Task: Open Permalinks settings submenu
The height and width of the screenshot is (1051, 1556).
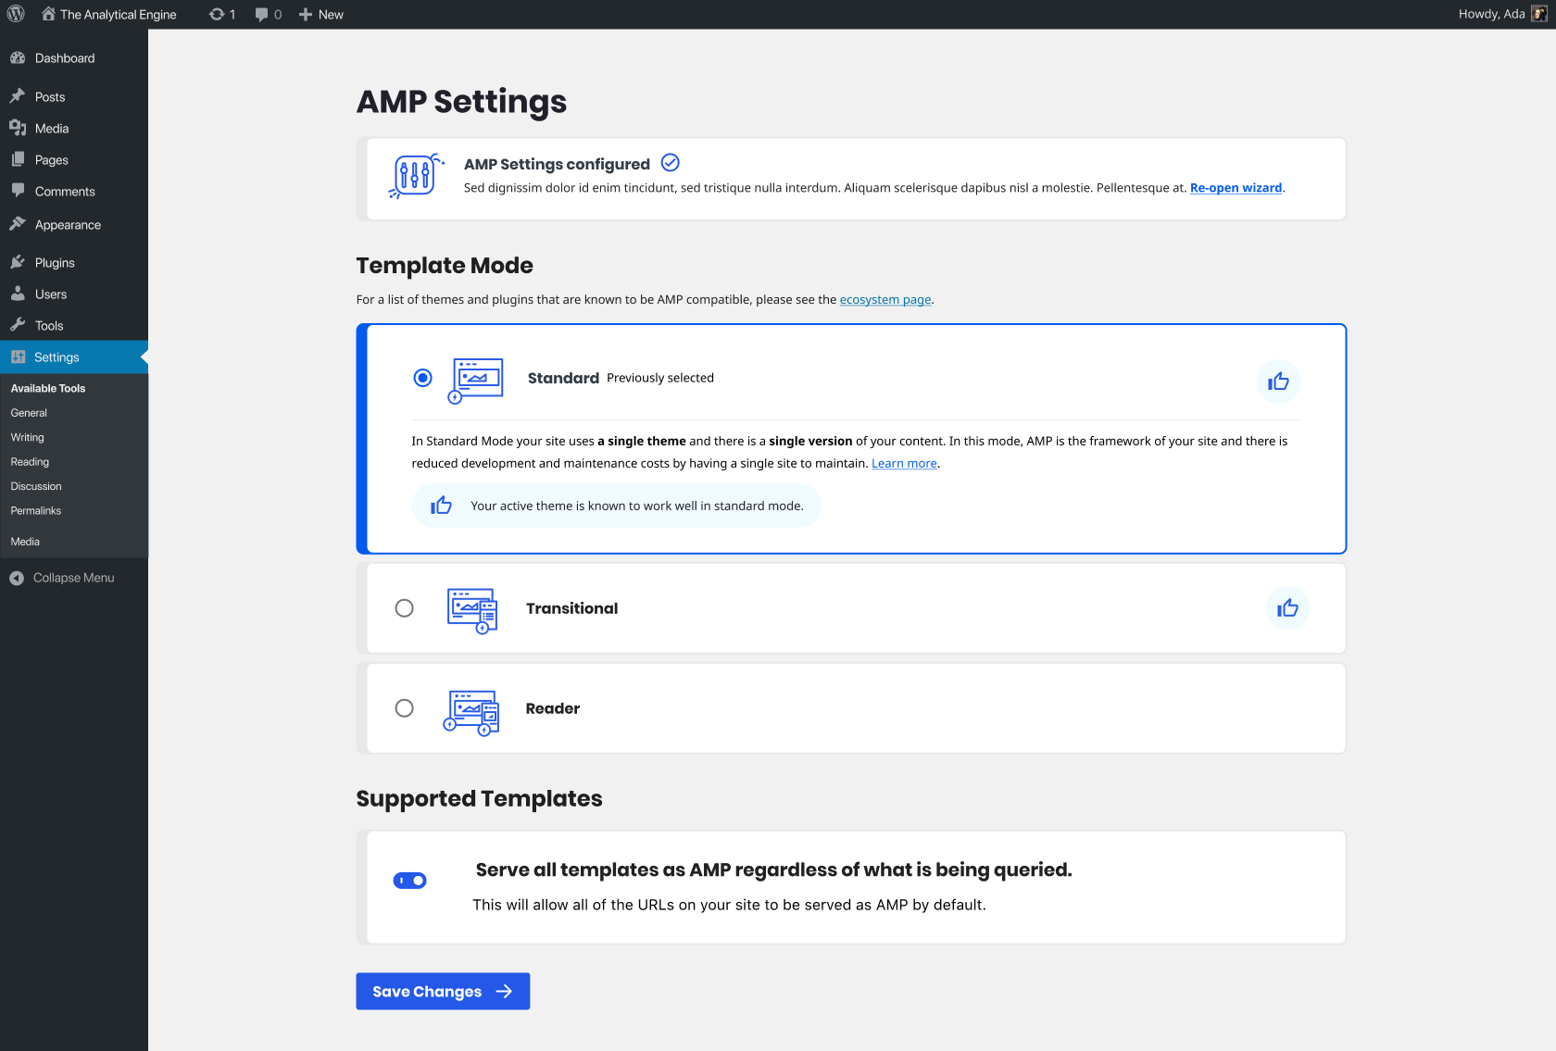Action: [36, 511]
